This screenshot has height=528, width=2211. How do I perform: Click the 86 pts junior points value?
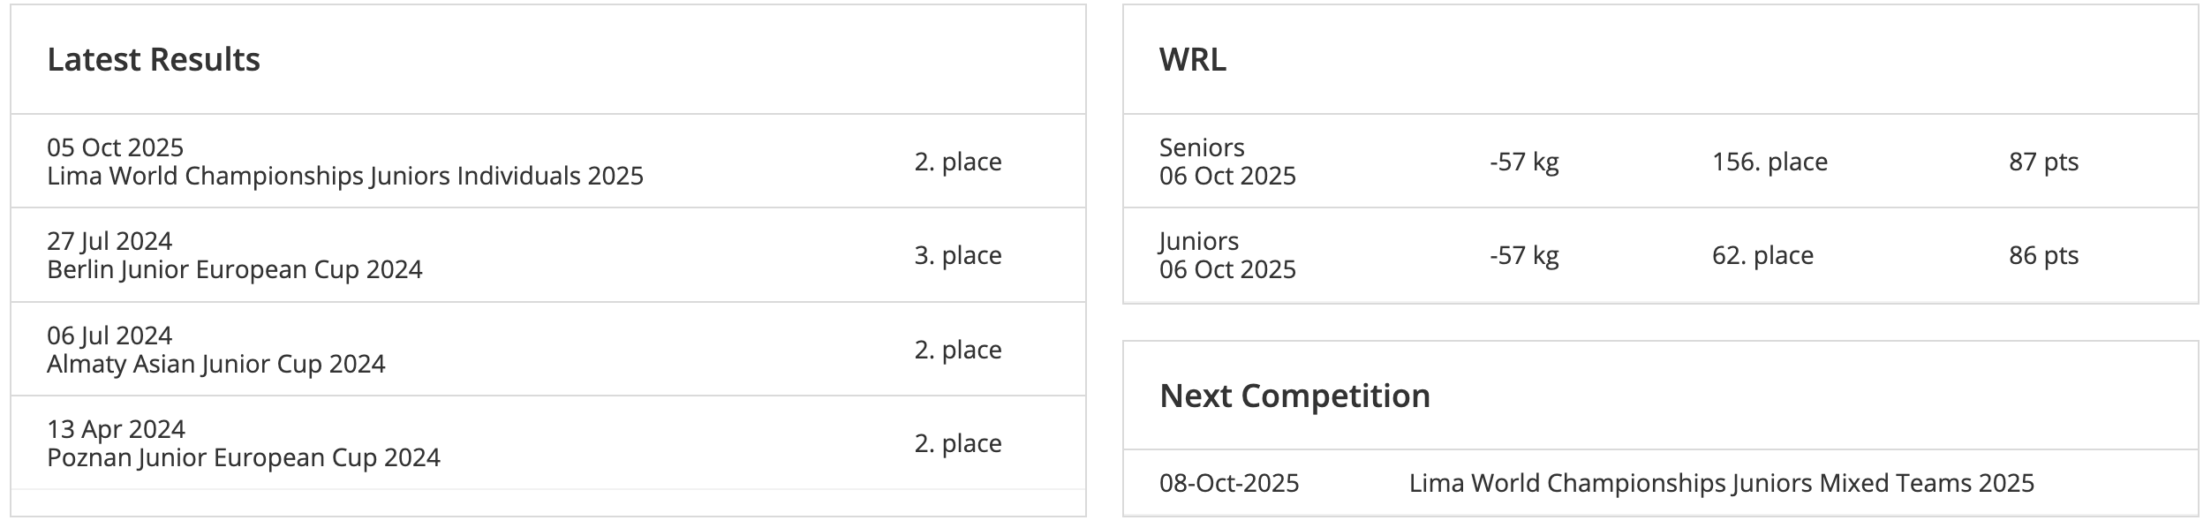click(x=2043, y=255)
